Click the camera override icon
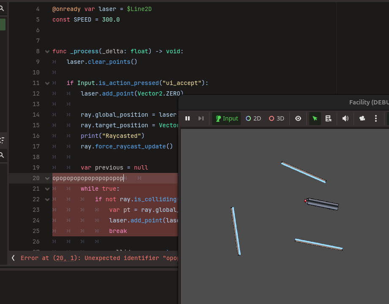This screenshot has height=304, width=389. pos(362,118)
